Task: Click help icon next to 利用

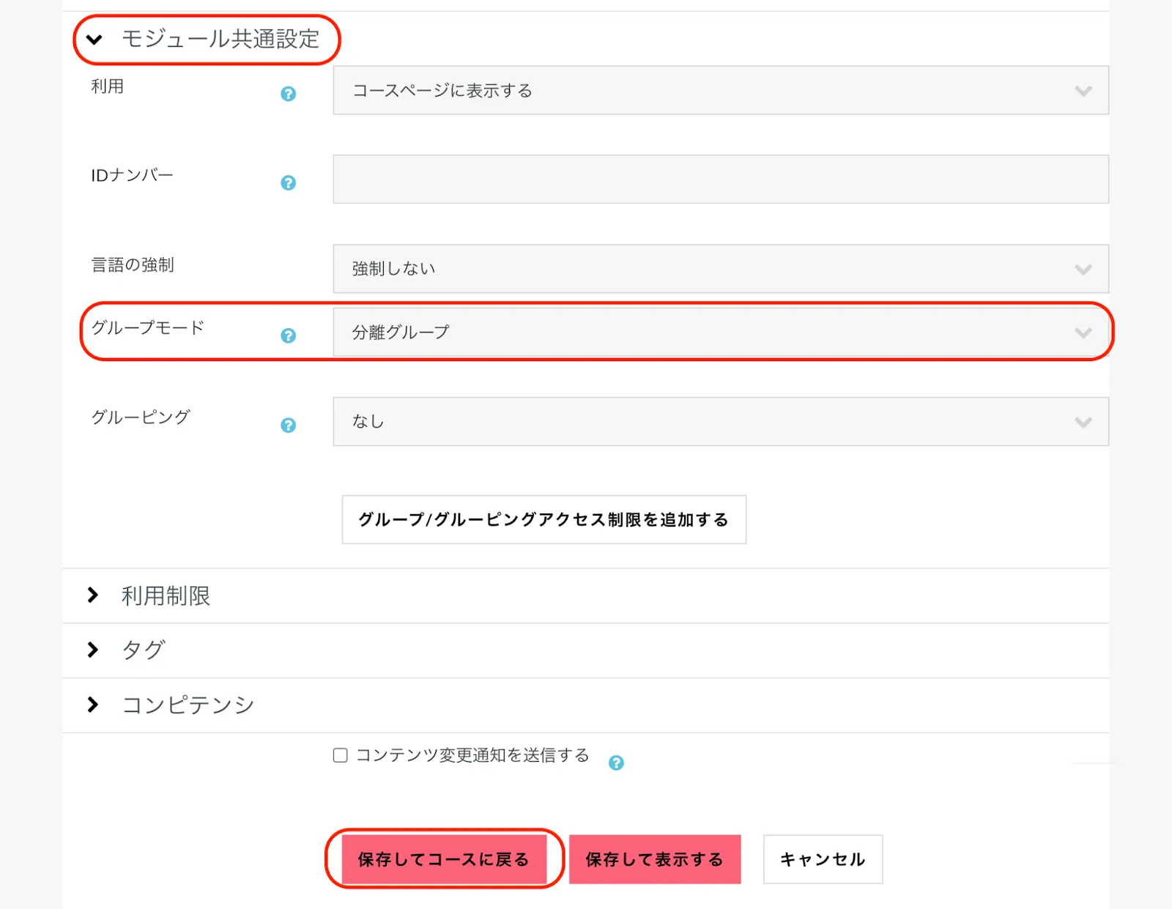Action: [x=288, y=94]
